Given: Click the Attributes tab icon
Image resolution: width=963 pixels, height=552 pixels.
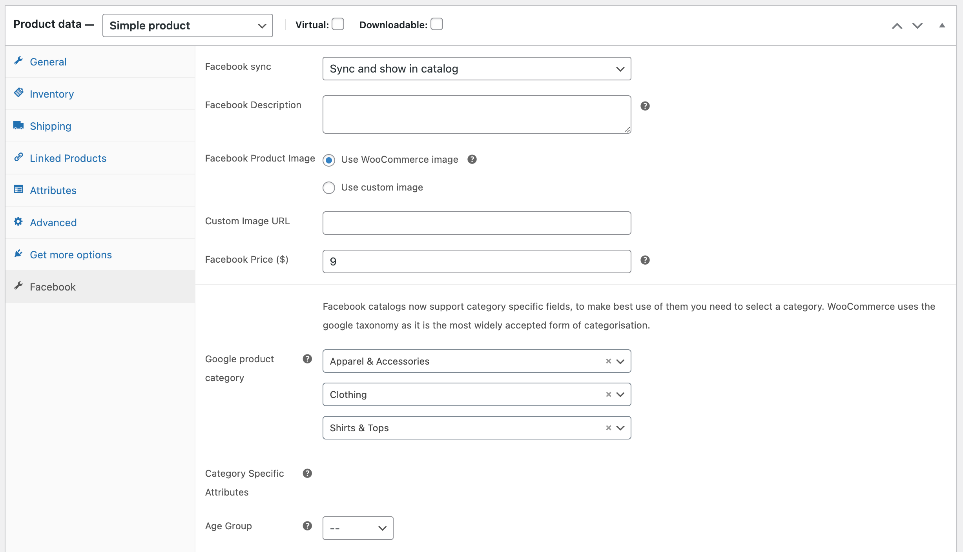Looking at the screenshot, I should point(18,190).
